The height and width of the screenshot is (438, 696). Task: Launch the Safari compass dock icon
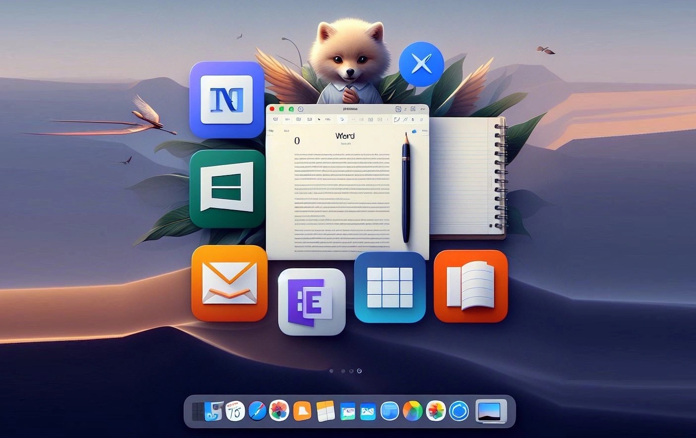(x=257, y=411)
